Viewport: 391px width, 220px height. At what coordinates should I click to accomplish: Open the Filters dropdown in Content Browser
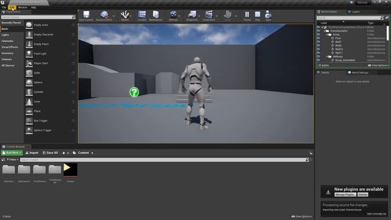[x=12, y=159]
